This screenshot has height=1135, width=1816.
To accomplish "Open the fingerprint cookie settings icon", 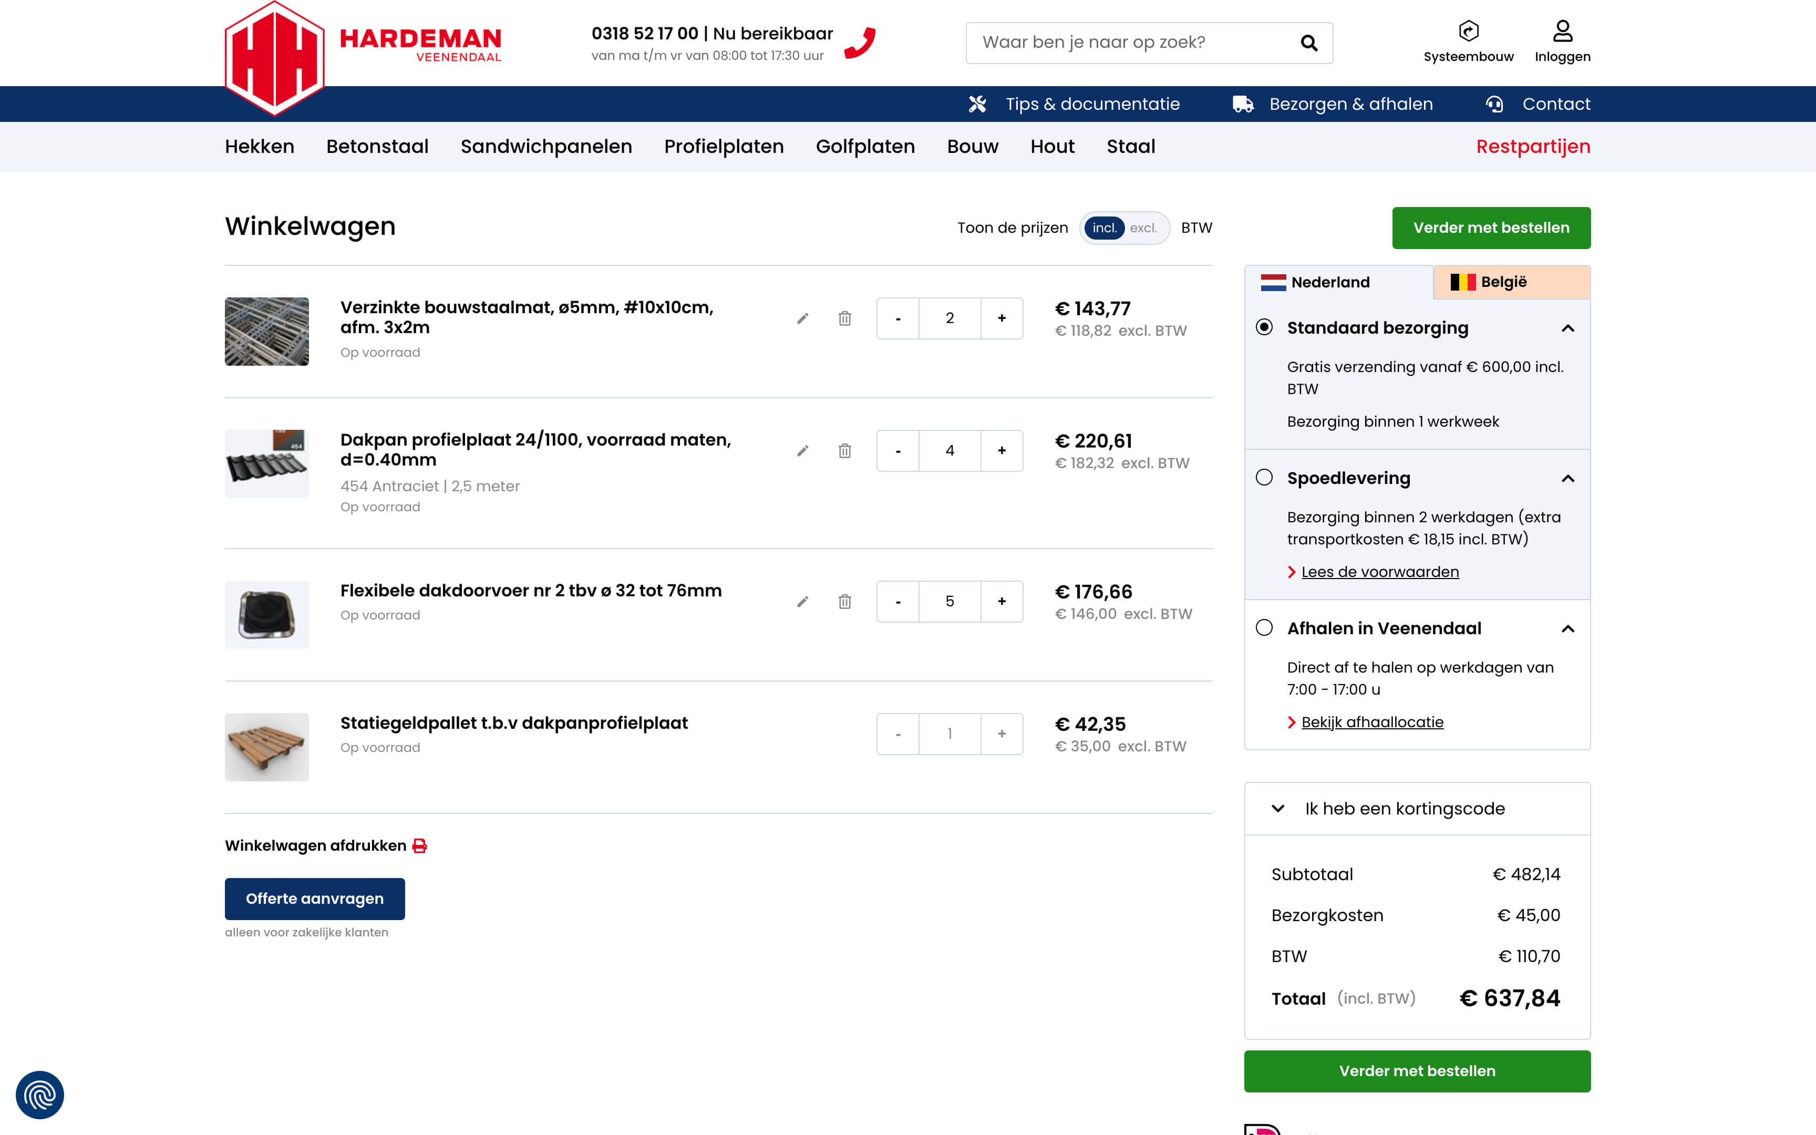I will [x=40, y=1095].
